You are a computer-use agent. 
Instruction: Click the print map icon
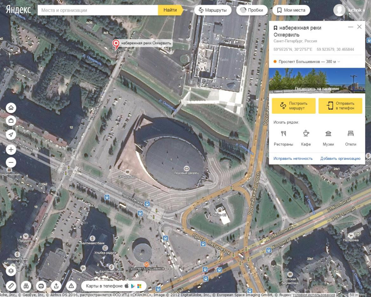(41, 286)
